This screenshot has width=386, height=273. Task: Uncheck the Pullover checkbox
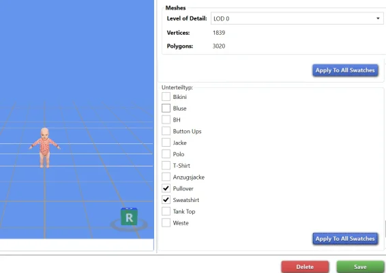tap(166, 188)
